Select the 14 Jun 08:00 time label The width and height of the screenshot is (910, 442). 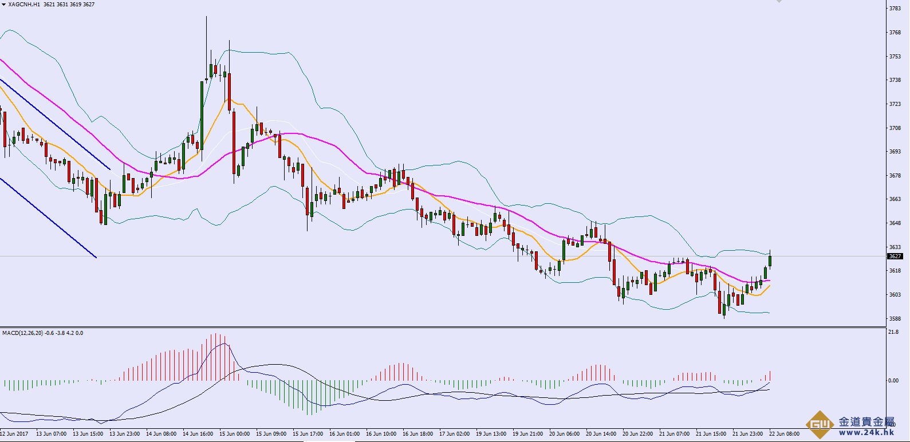pyautogui.click(x=161, y=434)
